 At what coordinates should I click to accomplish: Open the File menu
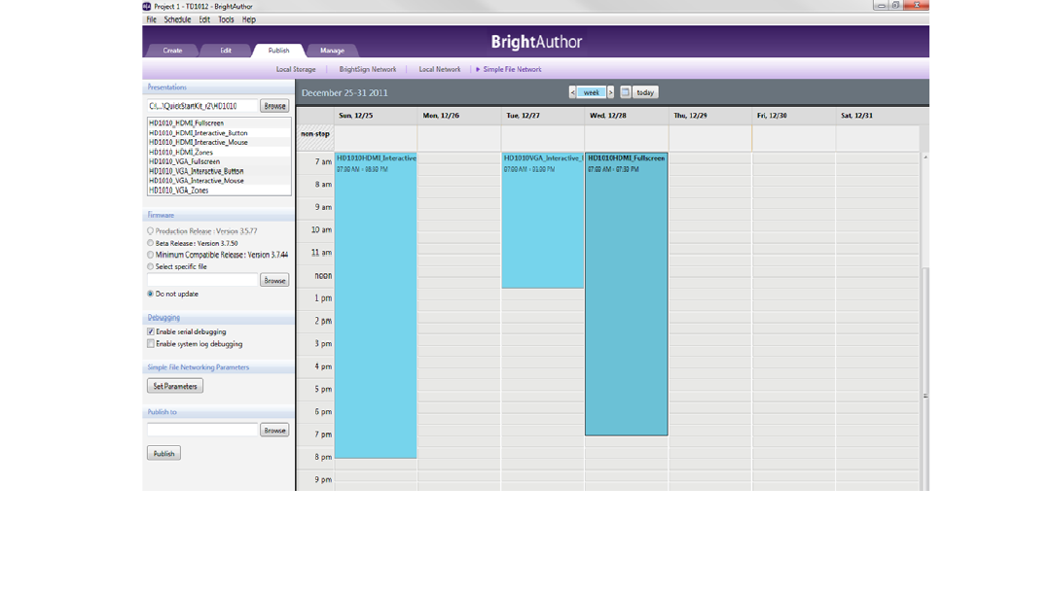[152, 19]
